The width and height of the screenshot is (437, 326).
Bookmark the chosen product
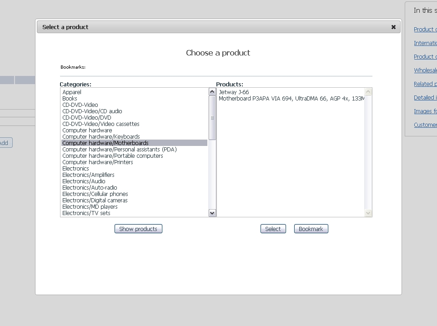coord(311,229)
